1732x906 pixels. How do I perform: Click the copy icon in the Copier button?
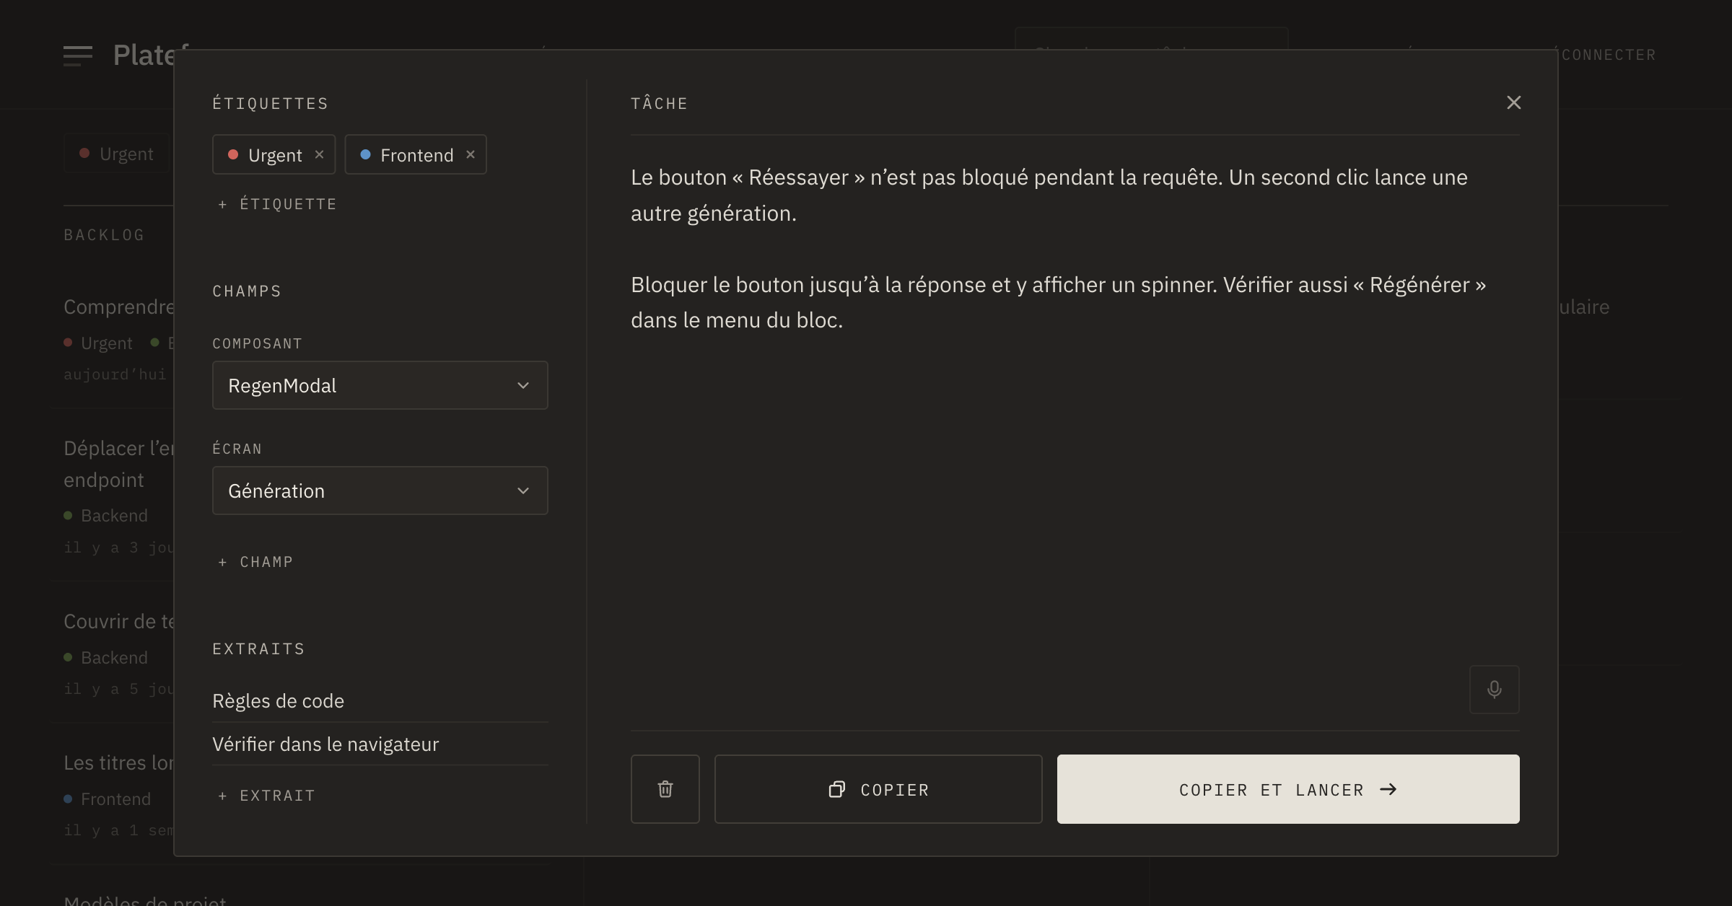[836, 789]
